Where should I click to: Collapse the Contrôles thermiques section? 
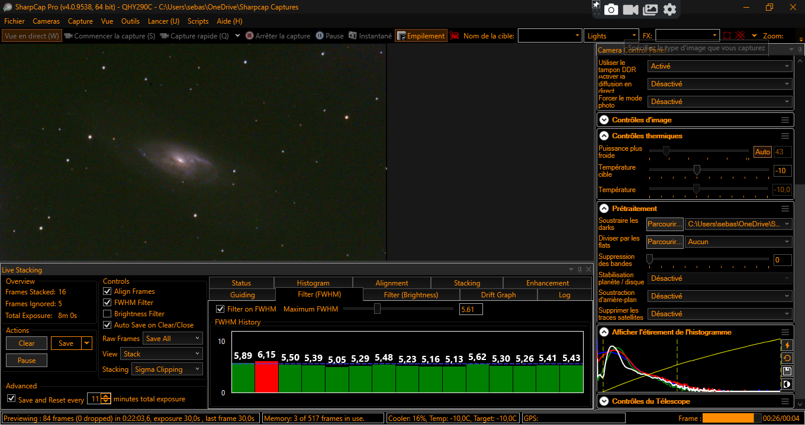click(604, 135)
